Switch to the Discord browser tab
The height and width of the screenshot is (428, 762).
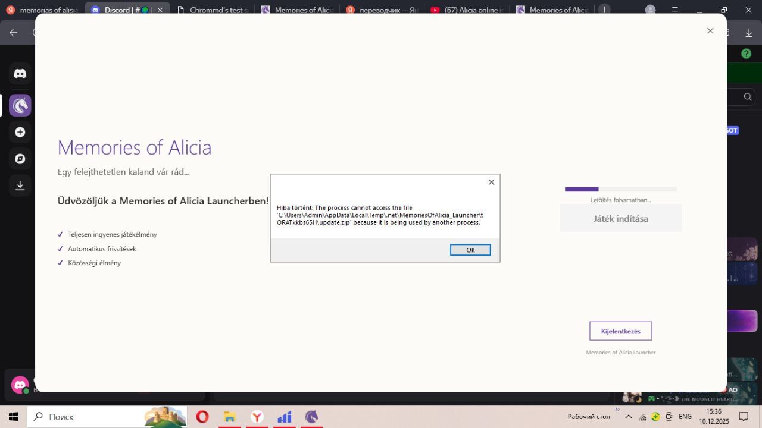[x=127, y=10]
